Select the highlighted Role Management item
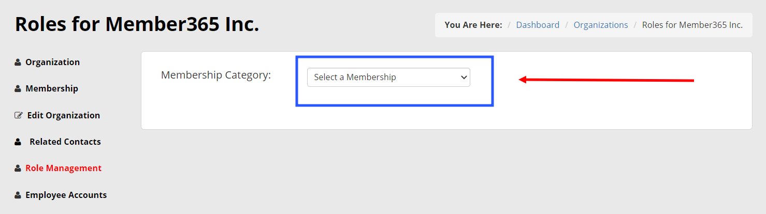 (x=63, y=169)
